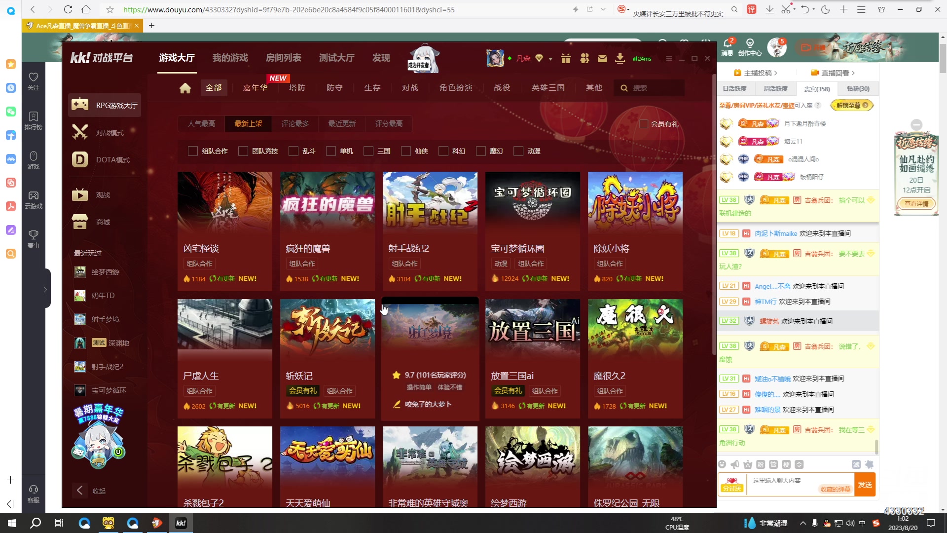Screen dimensions: 947x533
Task: Open Windows taskbar search icon
Action: click(36, 523)
